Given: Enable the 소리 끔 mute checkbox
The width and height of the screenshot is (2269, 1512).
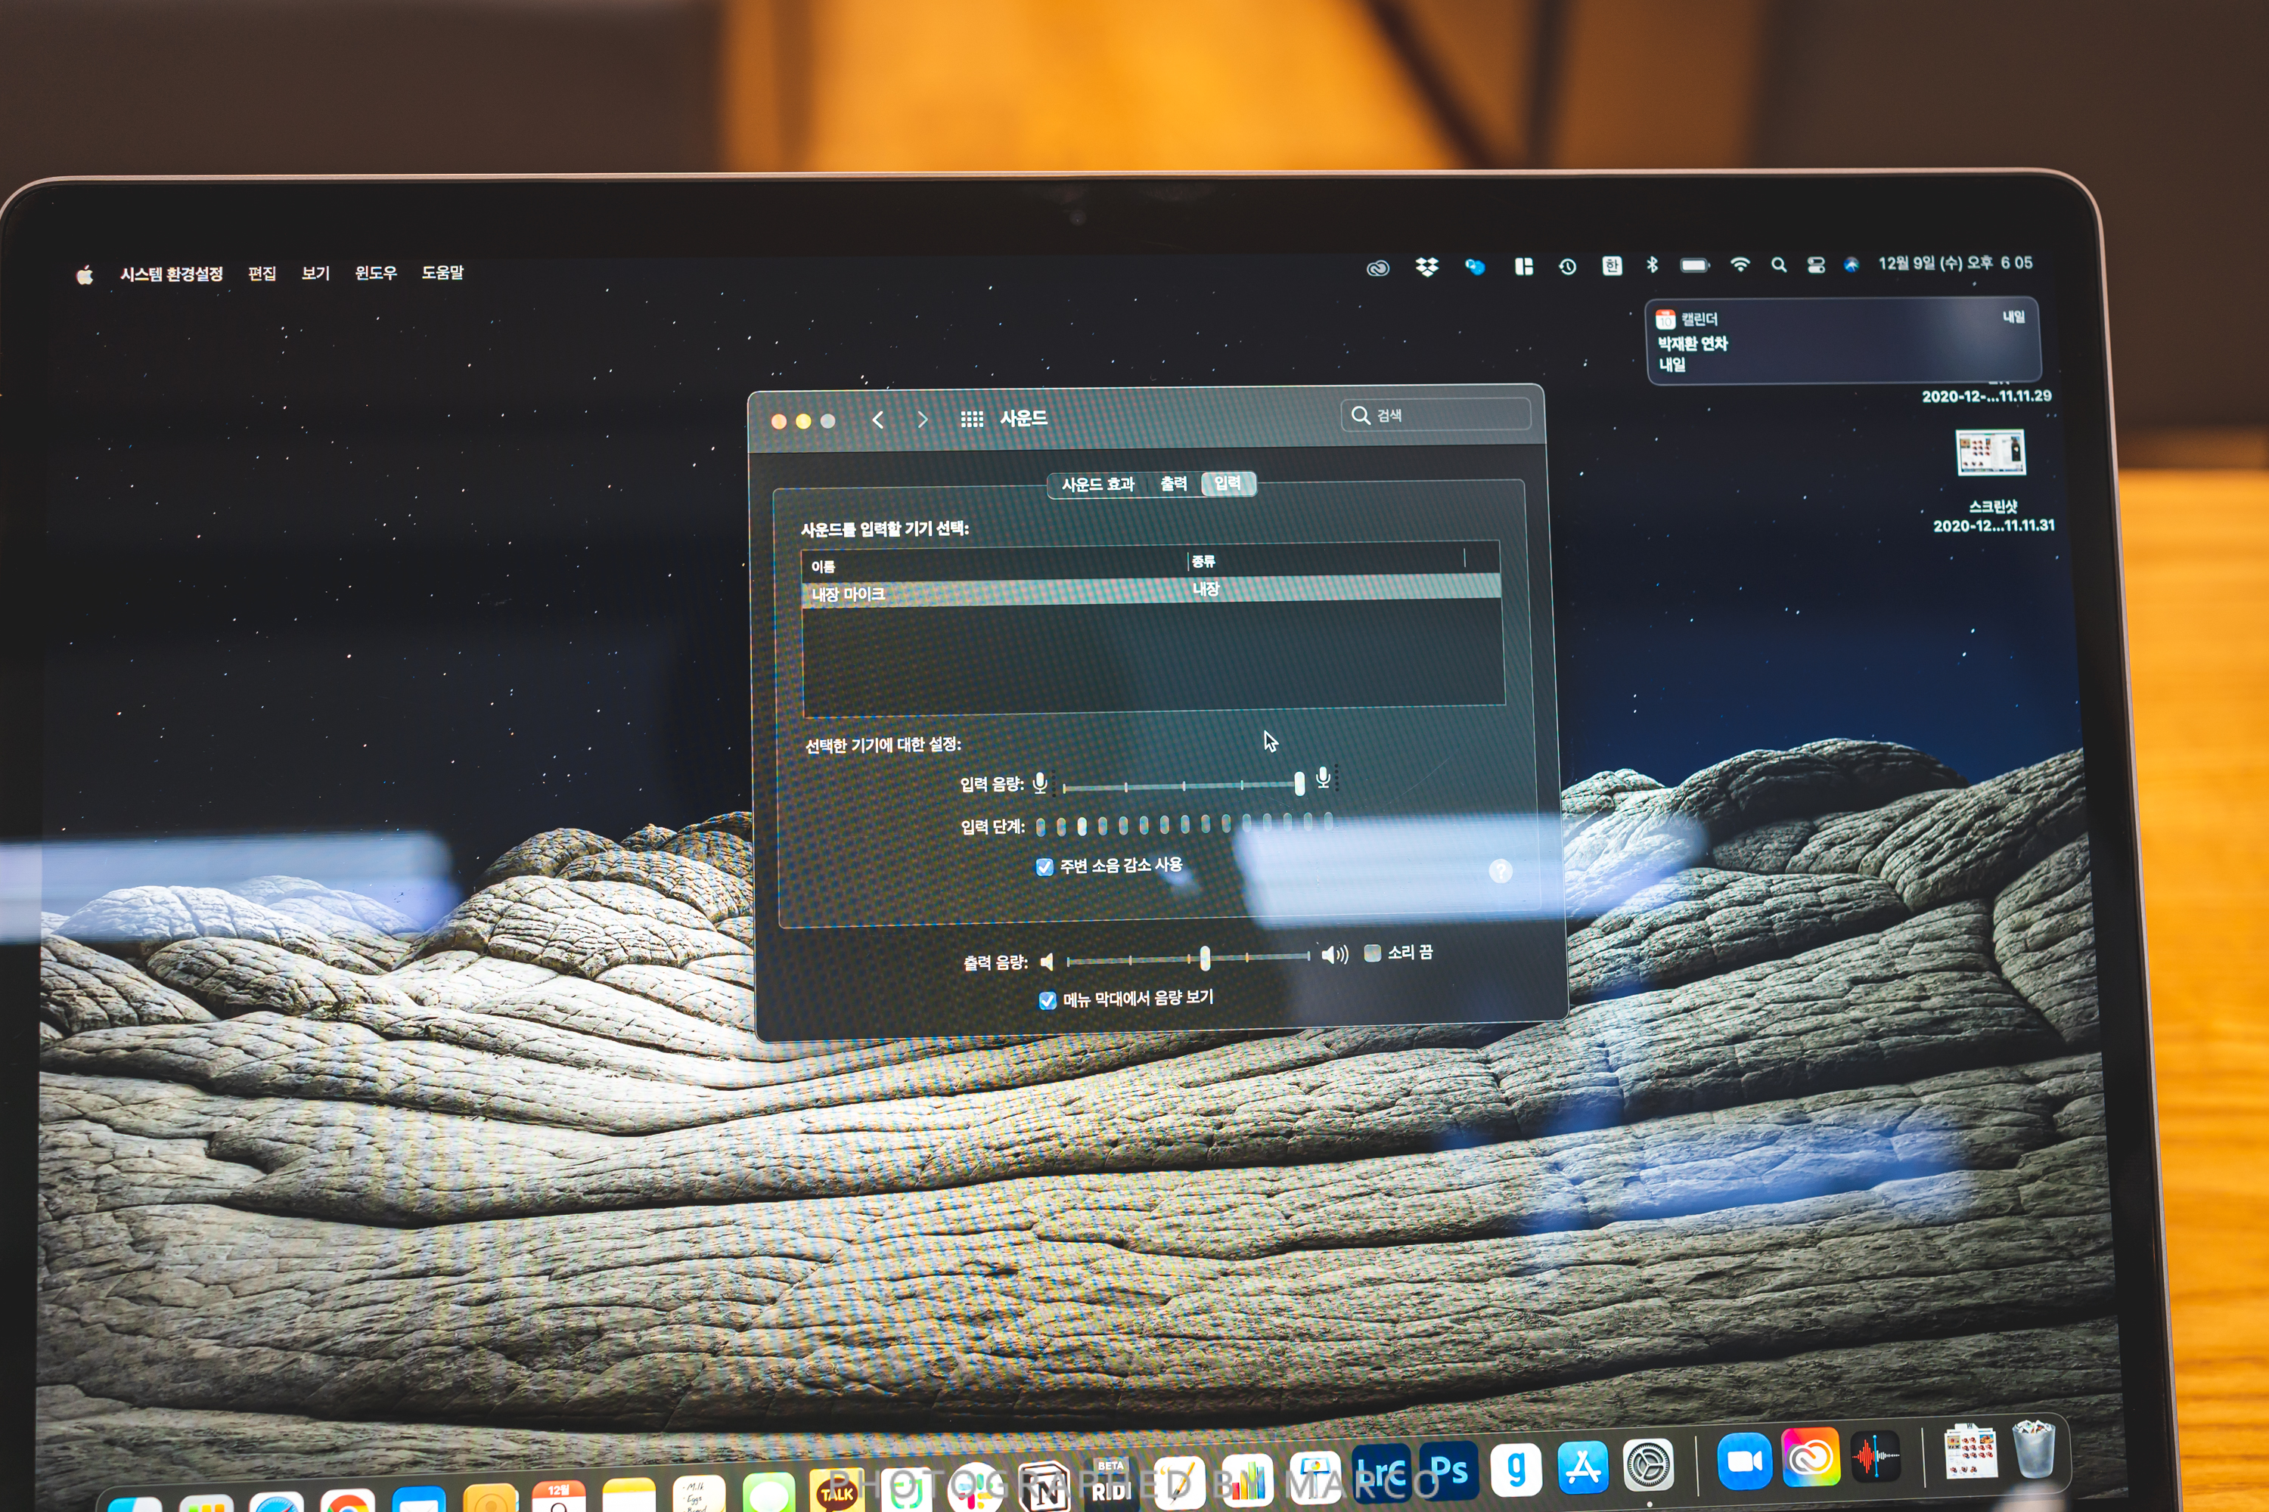Looking at the screenshot, I should pyautogui.click(x=1373, y=953).
